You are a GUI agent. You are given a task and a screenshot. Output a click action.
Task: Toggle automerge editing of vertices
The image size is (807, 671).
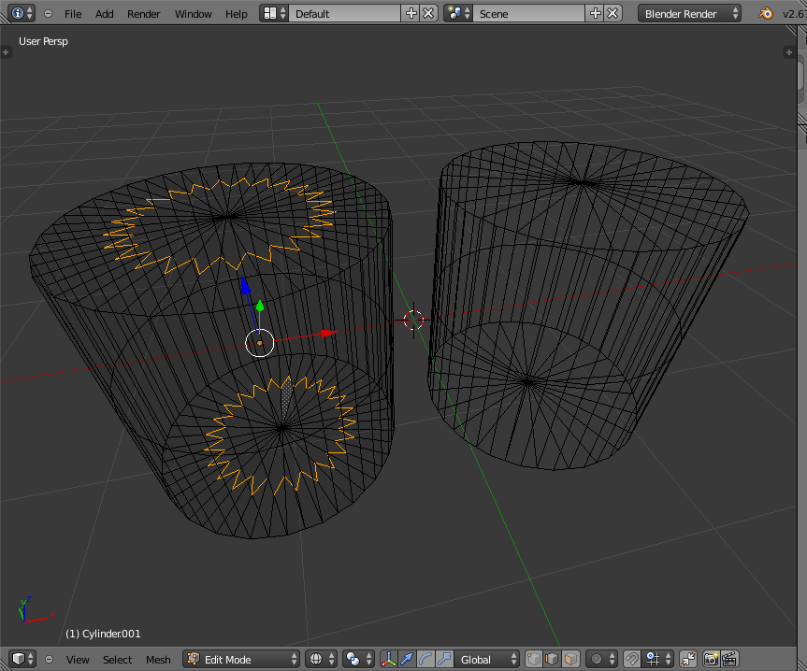pyautogui.click(x=687, y=659)
